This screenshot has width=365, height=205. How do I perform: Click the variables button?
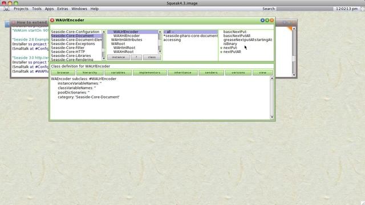118,73
